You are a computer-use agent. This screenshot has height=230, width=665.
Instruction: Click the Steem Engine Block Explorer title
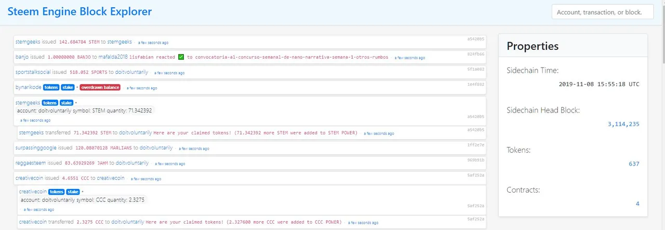click(x=79, y=11)
